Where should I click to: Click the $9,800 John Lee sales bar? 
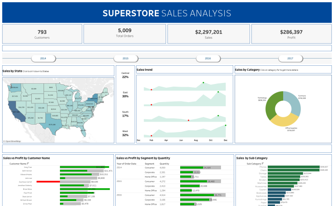click(79, 178)
